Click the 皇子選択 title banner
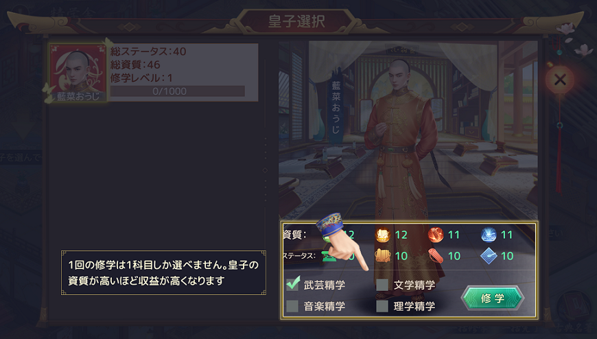 296,21
